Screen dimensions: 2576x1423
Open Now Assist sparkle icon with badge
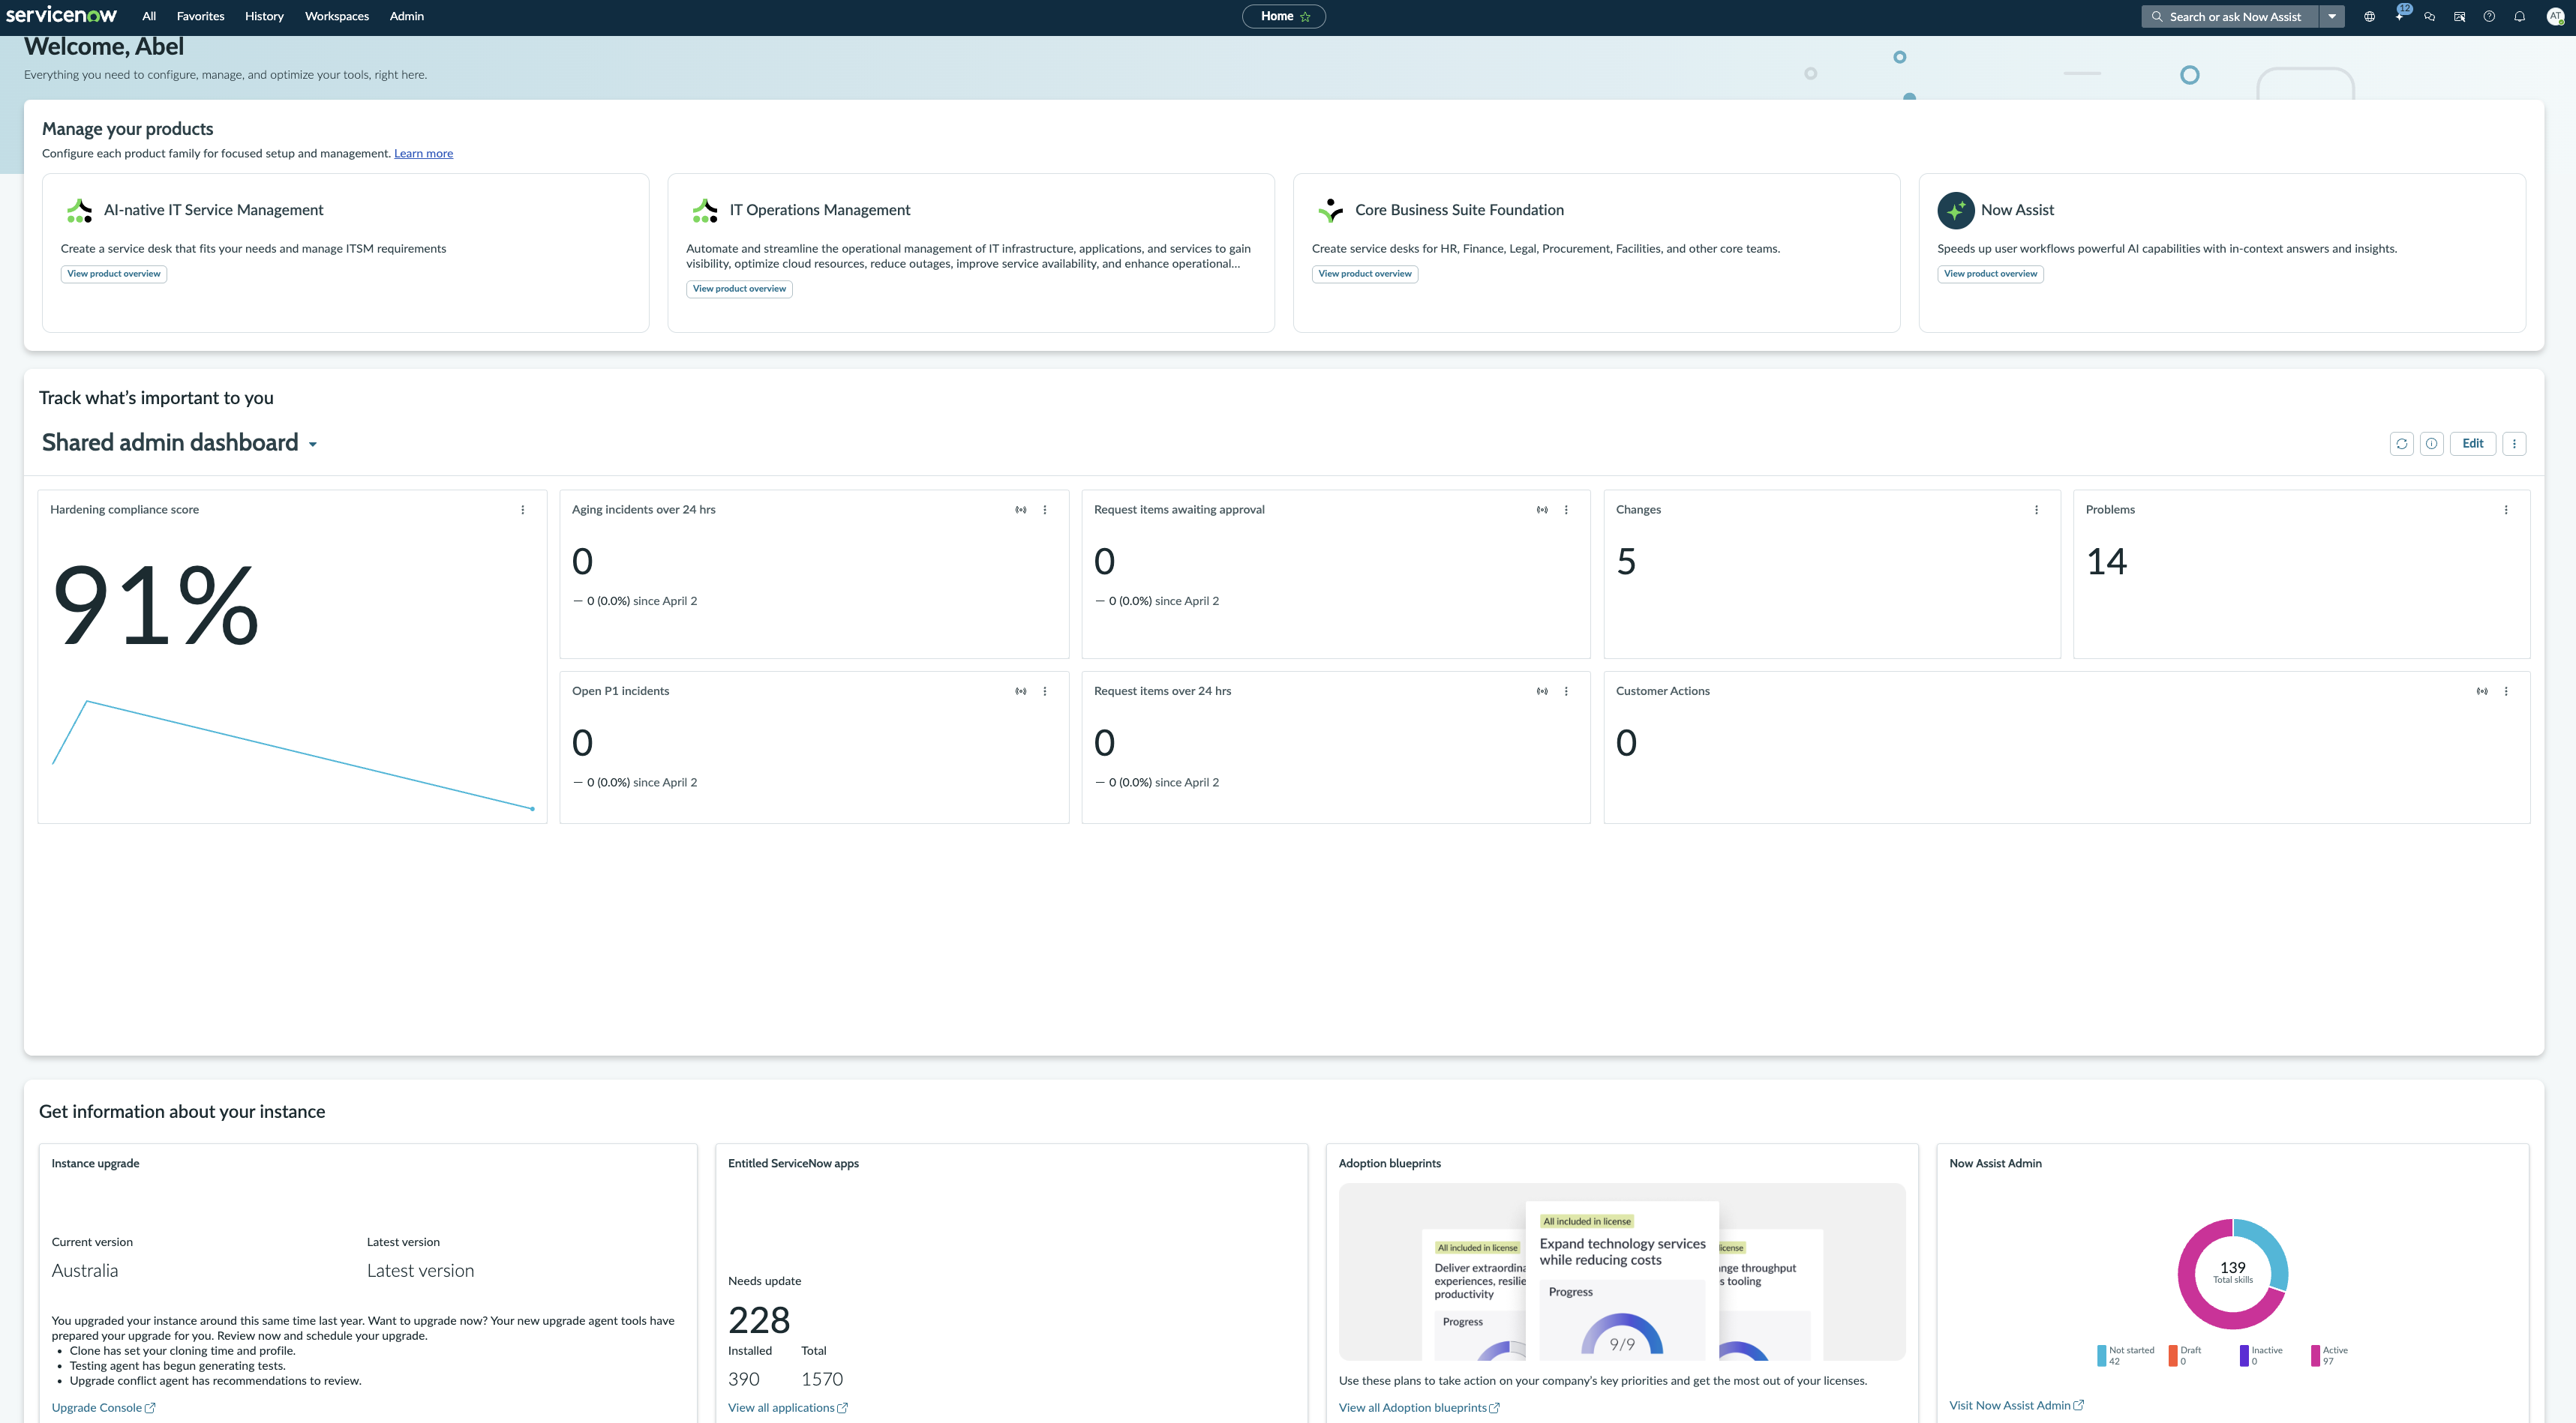(x=2401, y=14)
